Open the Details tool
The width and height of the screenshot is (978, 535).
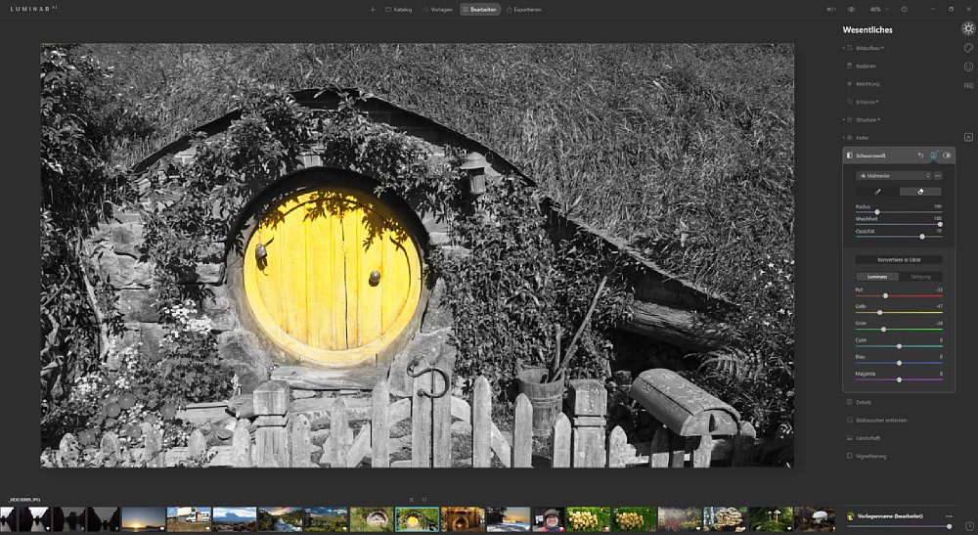point(864,402)
